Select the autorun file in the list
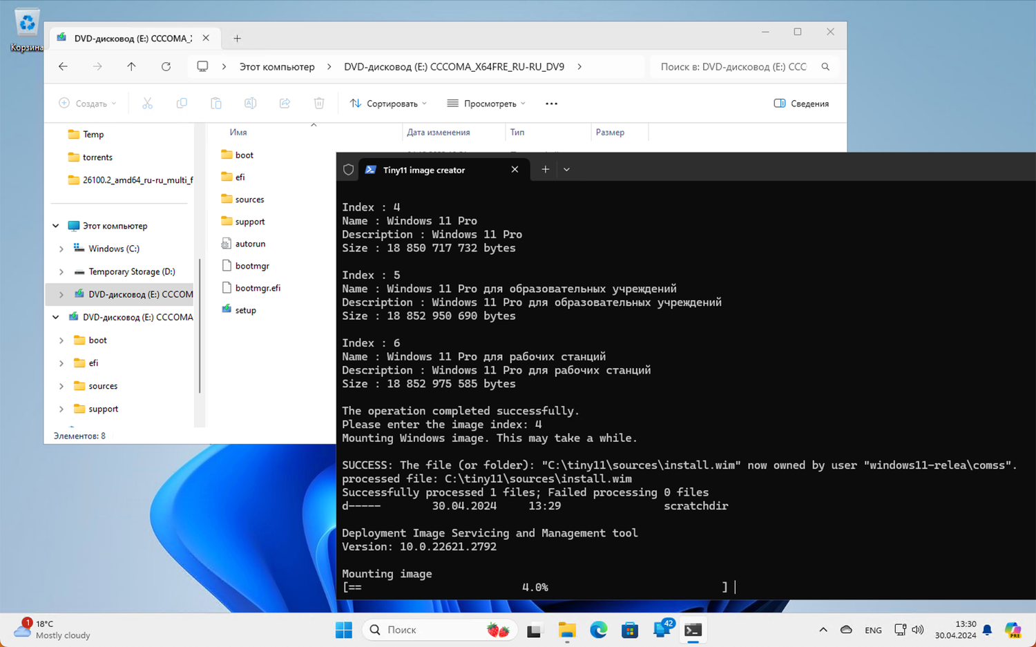1036x647 pixels. [x=243, y=244]
